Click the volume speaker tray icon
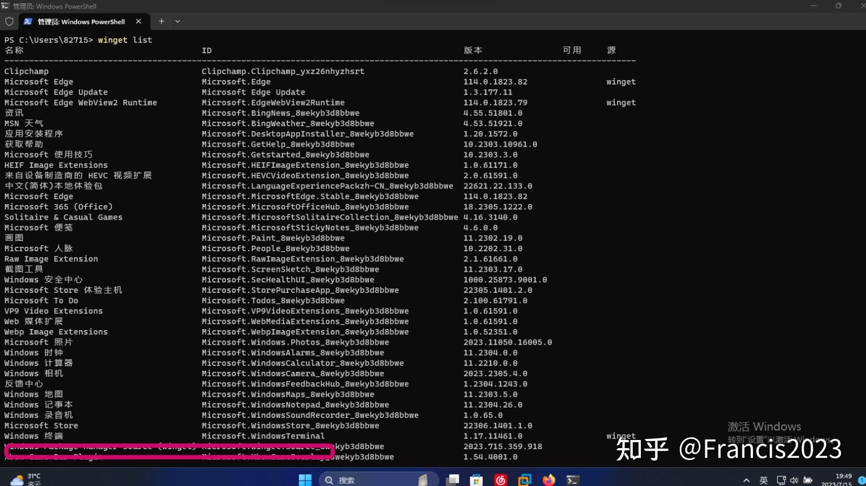The width and height of the screenshot is (866, 486). (794, 480)
